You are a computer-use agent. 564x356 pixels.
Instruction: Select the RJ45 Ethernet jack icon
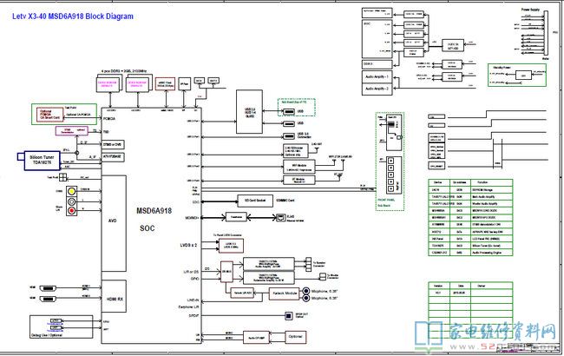click(x=280, y=217)
